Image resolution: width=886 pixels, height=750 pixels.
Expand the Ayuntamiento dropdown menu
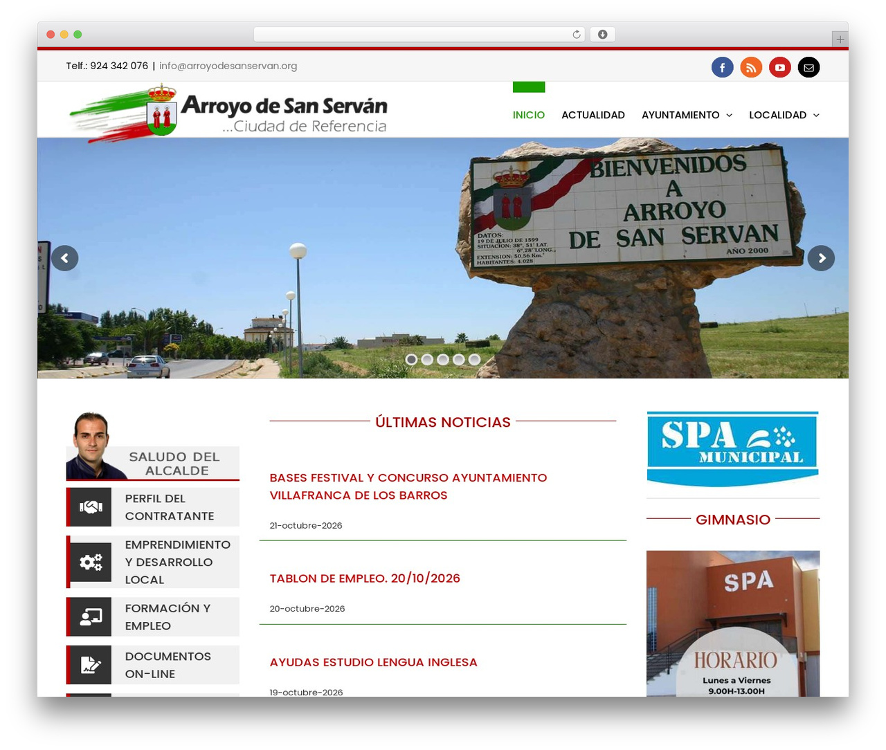click(x=687, y=115)
